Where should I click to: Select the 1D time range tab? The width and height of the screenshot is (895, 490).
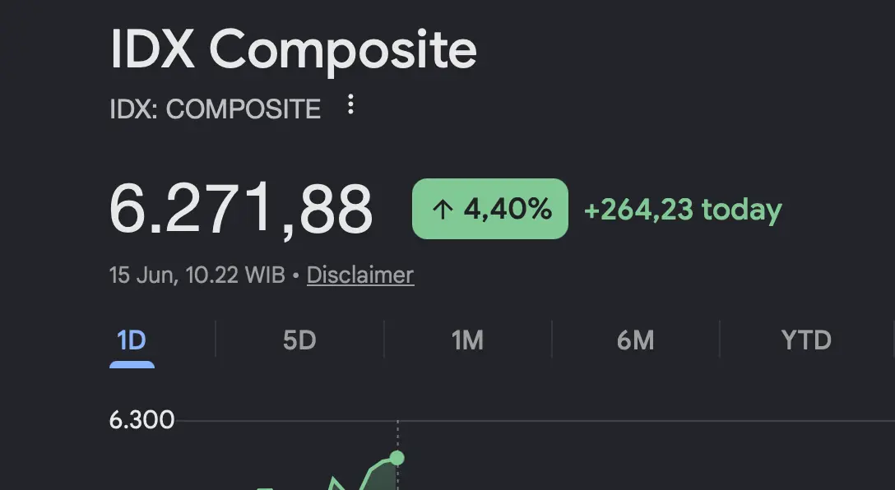point(132,340)
